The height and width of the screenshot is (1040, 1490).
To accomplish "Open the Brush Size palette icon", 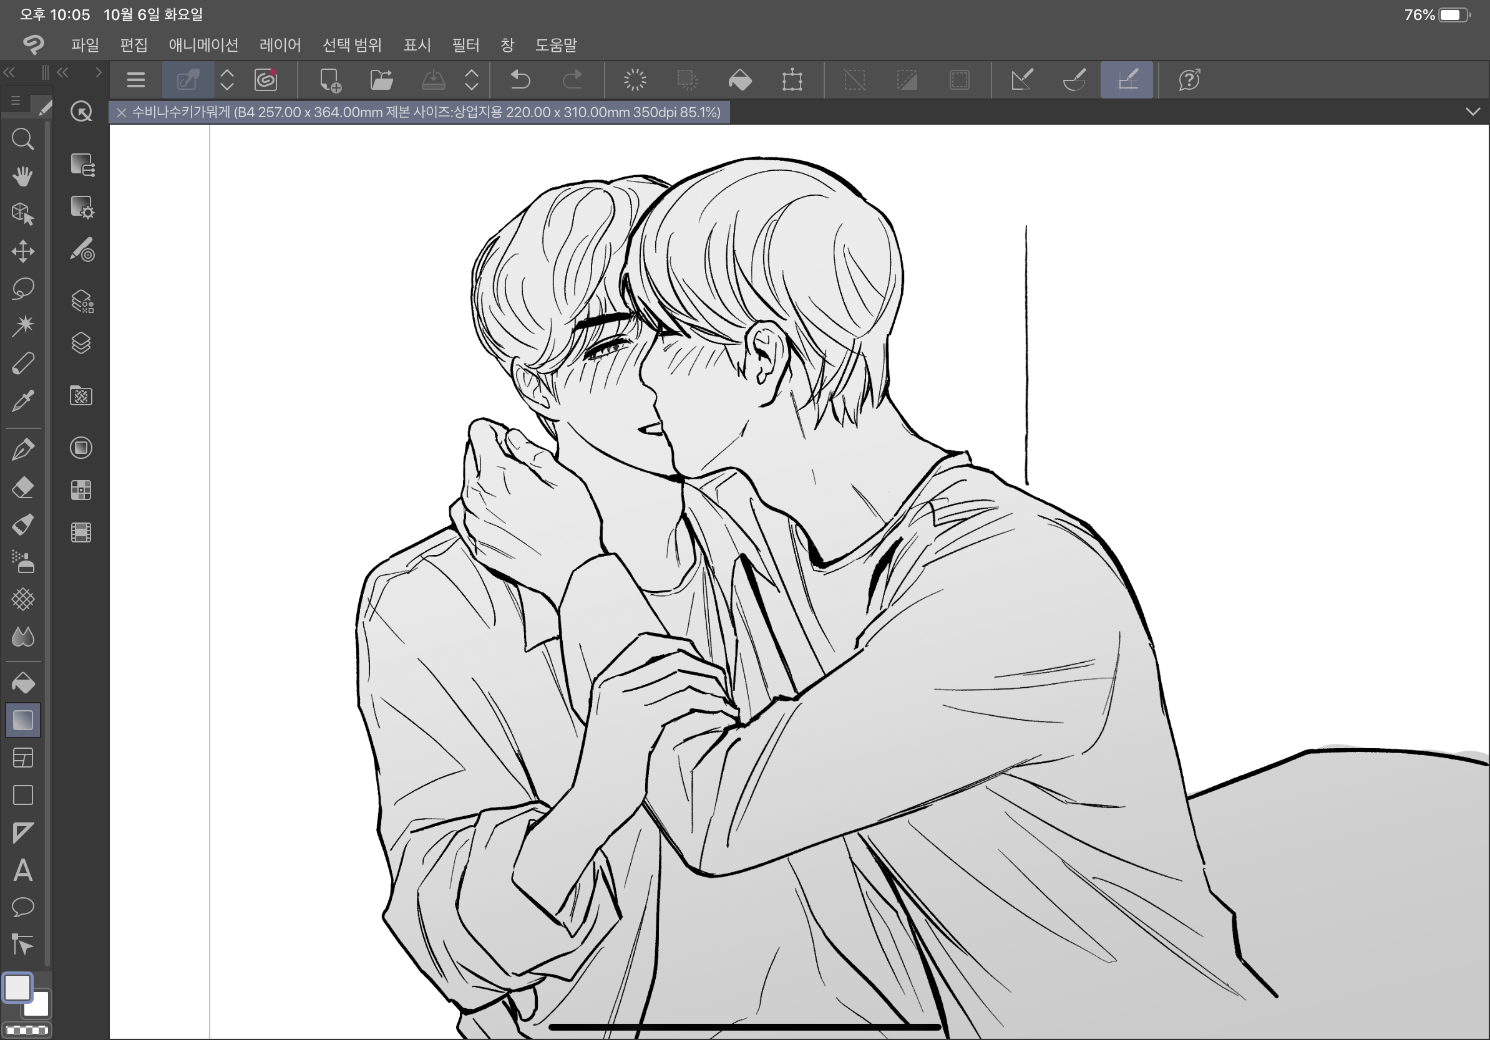I will [82, 250].
